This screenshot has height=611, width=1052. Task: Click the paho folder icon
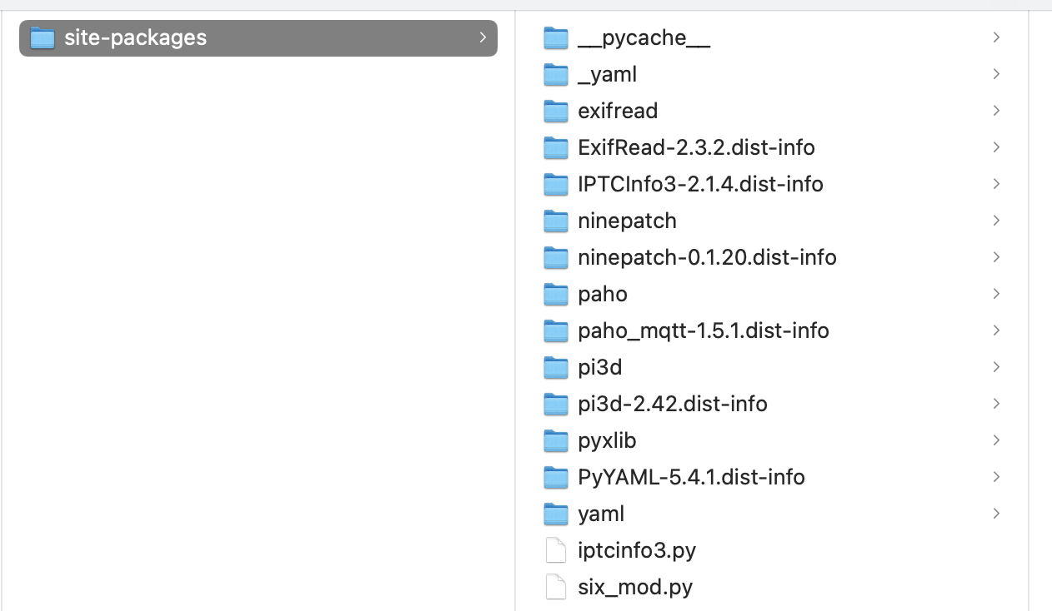555,294
